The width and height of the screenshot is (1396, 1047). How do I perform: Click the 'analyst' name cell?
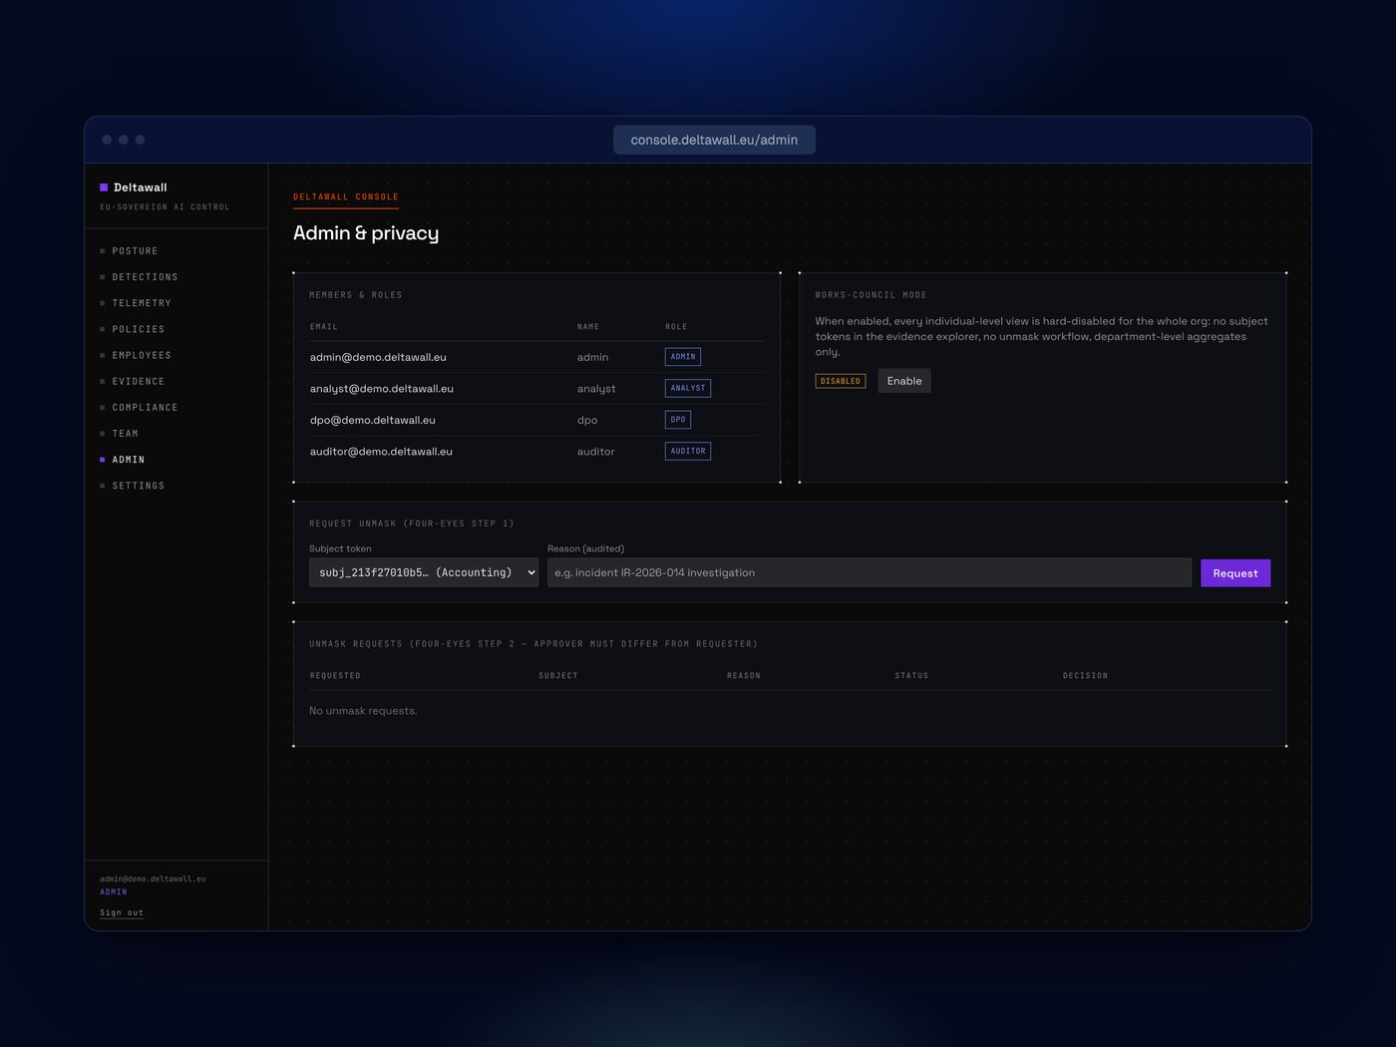[596, 389]
